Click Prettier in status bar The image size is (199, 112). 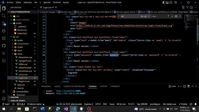point(183,104)
